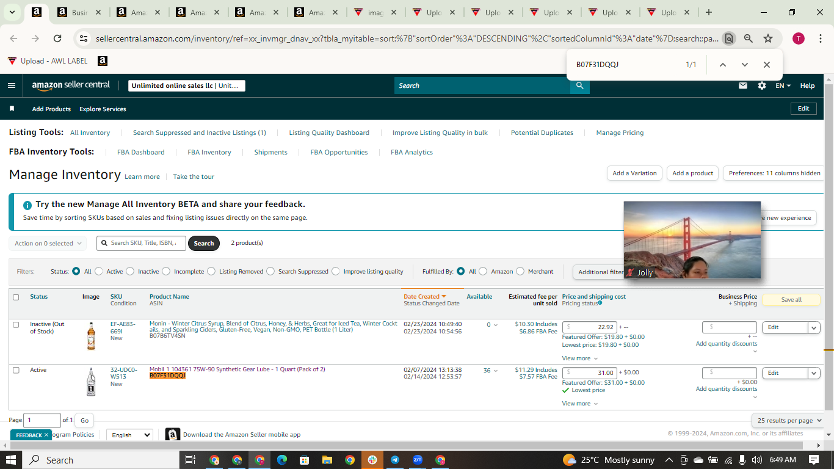Click the 'Add a product' button

[692, 173]
